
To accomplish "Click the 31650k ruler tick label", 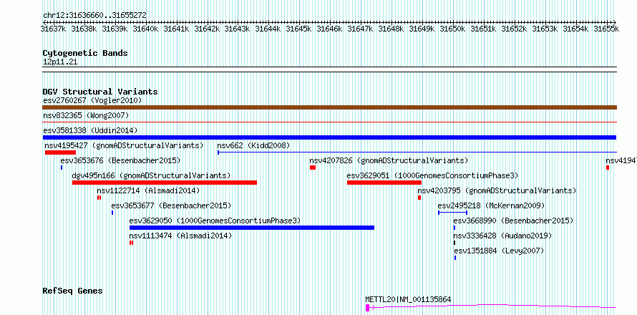I will click(x=452, y=29).
